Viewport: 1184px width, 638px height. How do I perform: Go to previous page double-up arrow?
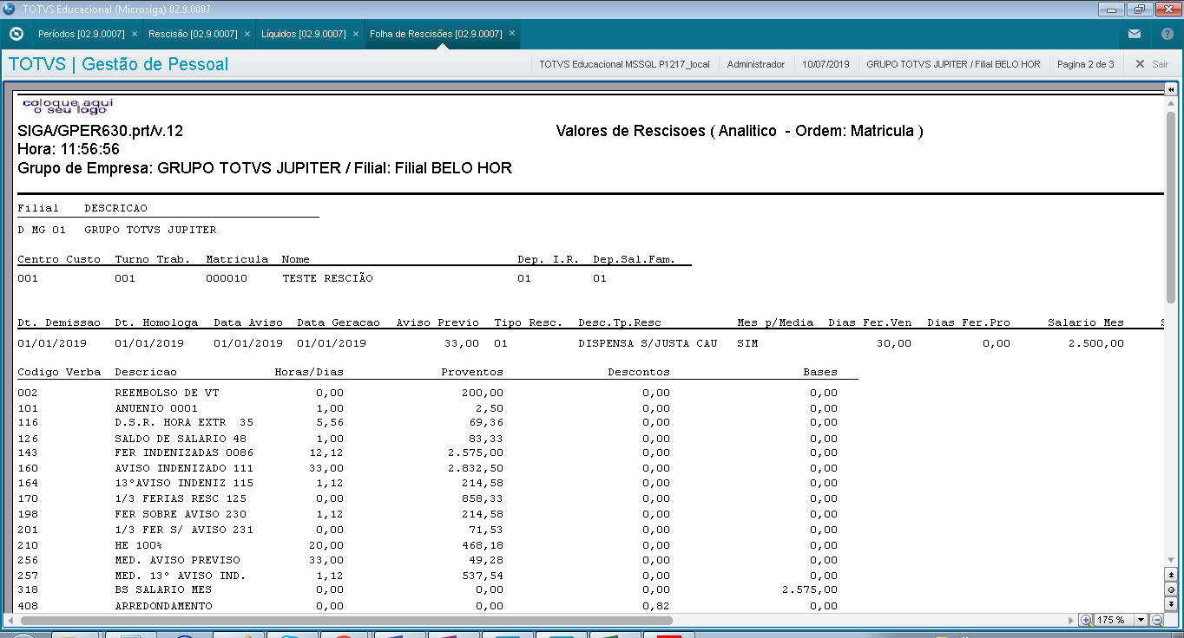pyautogui.click(x=1171, y=575)
